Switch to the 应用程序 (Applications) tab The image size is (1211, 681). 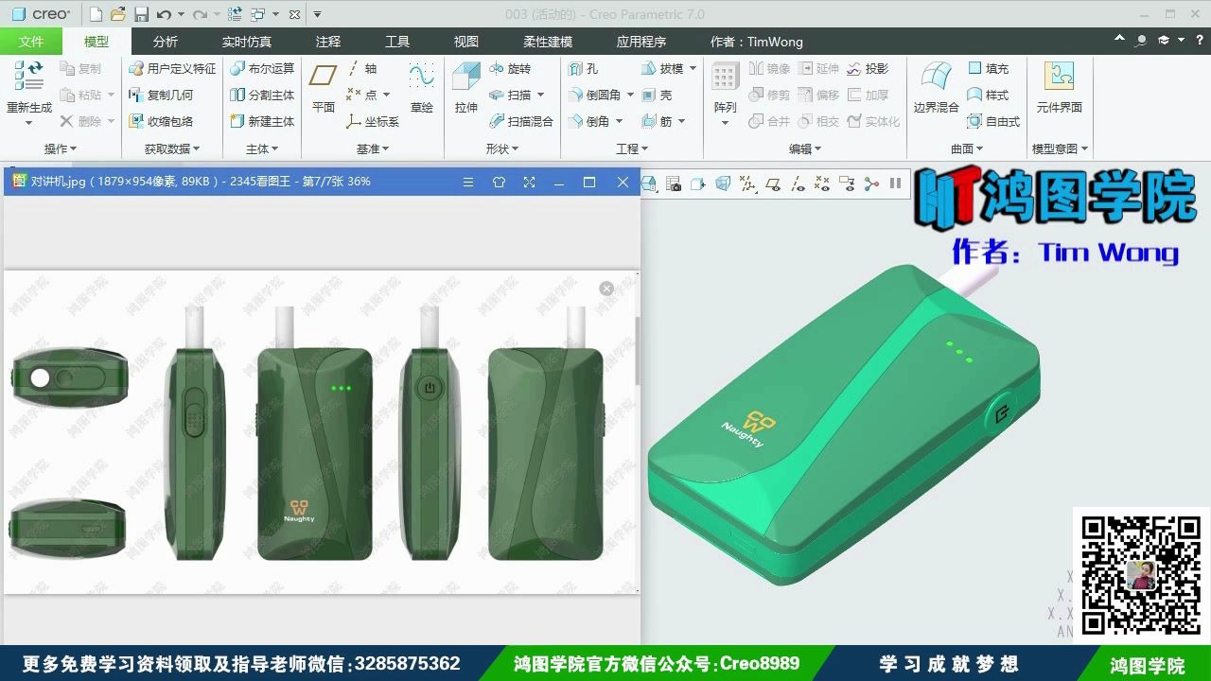coord(641,42)
